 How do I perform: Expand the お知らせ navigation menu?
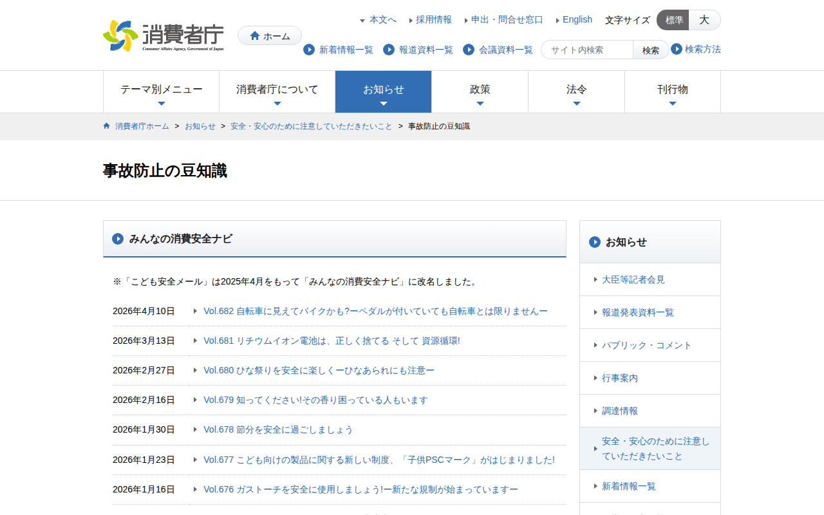pos(384,92)
